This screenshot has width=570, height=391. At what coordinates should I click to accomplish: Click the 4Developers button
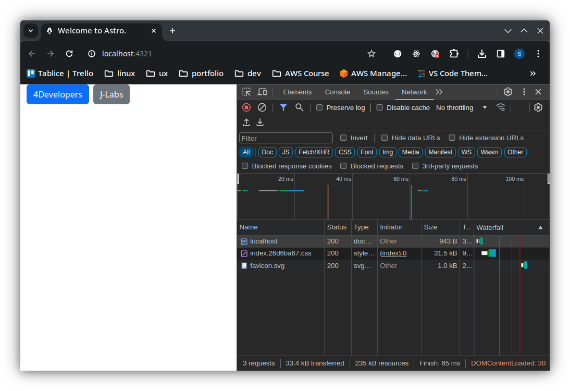[58, 94]
